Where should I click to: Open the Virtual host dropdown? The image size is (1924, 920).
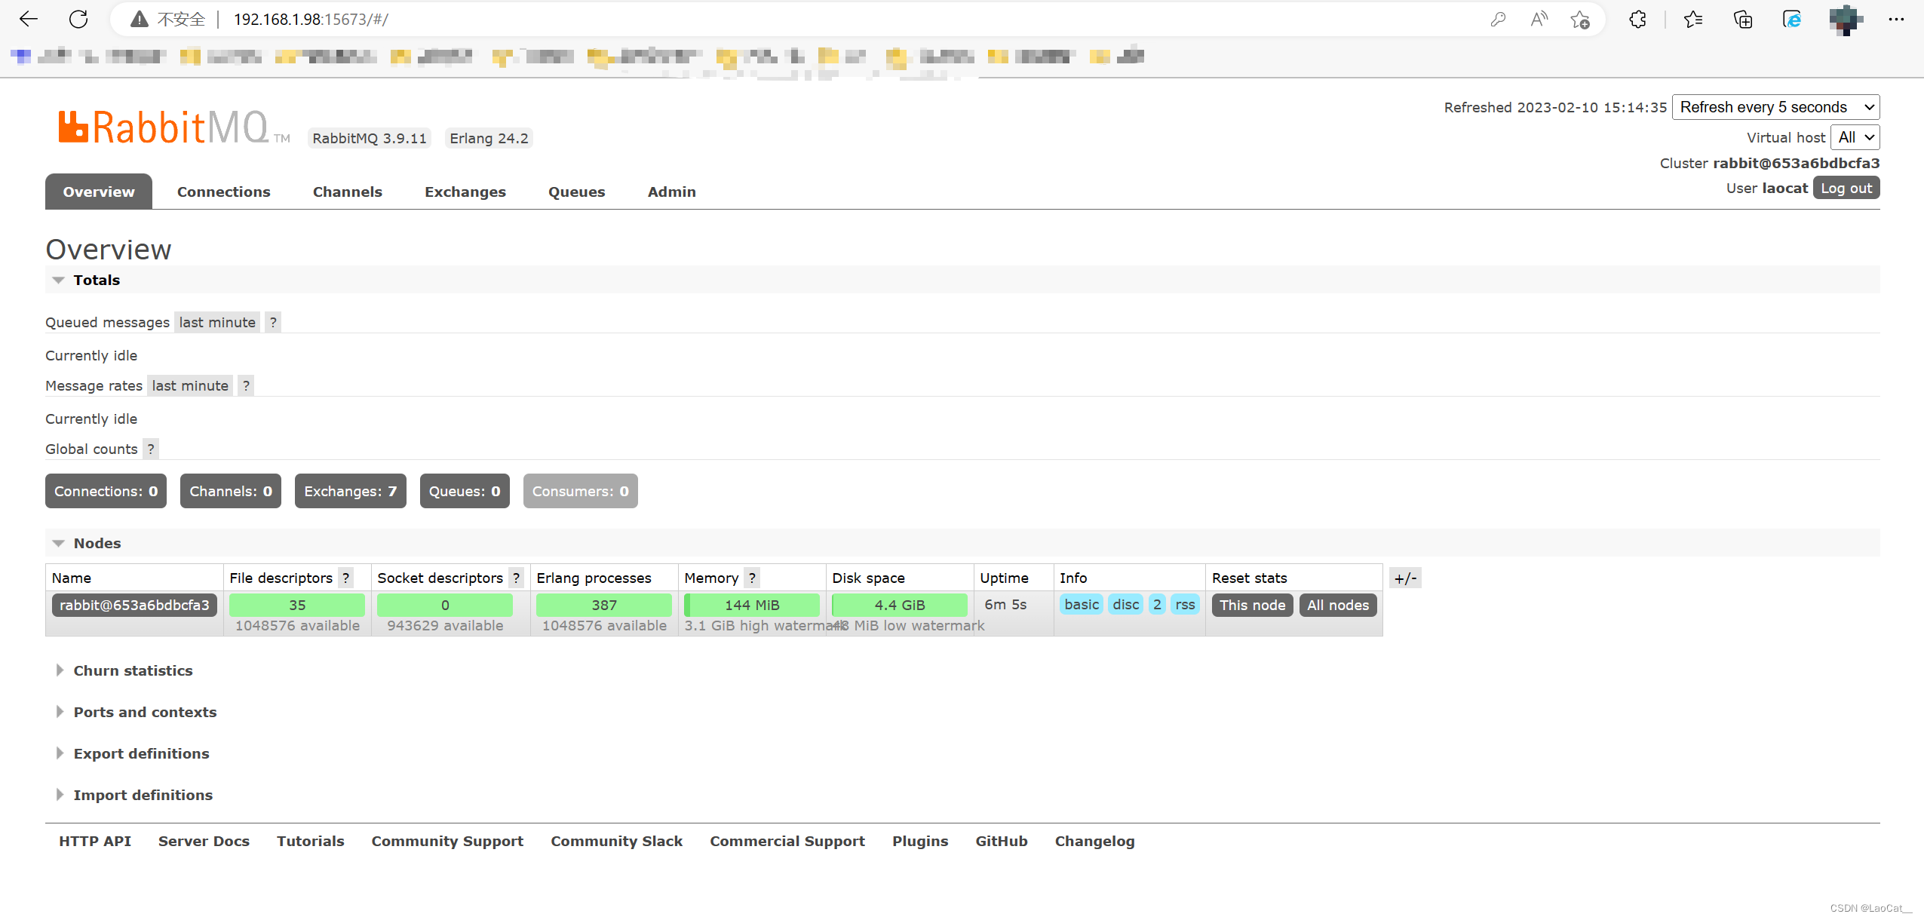click(x=1855, y=137)
